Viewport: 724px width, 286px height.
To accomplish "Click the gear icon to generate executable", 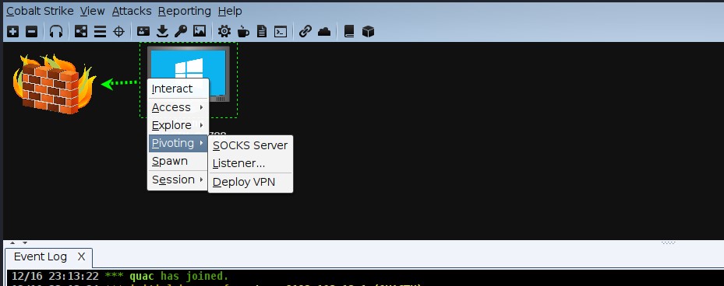I will point(224,31).
